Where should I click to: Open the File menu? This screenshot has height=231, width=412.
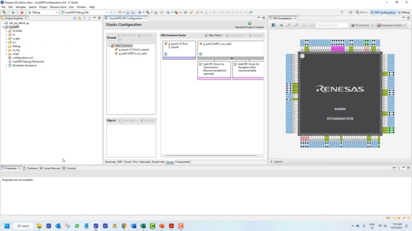tap(3, 7)
